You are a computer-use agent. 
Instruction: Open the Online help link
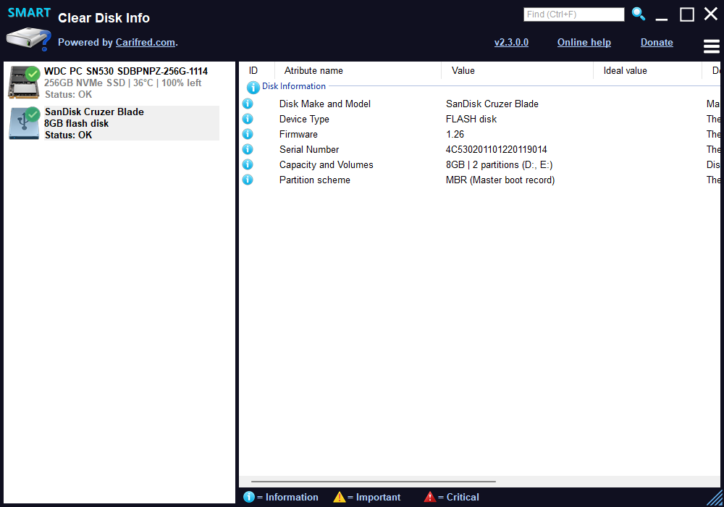(x=584, y=43)
